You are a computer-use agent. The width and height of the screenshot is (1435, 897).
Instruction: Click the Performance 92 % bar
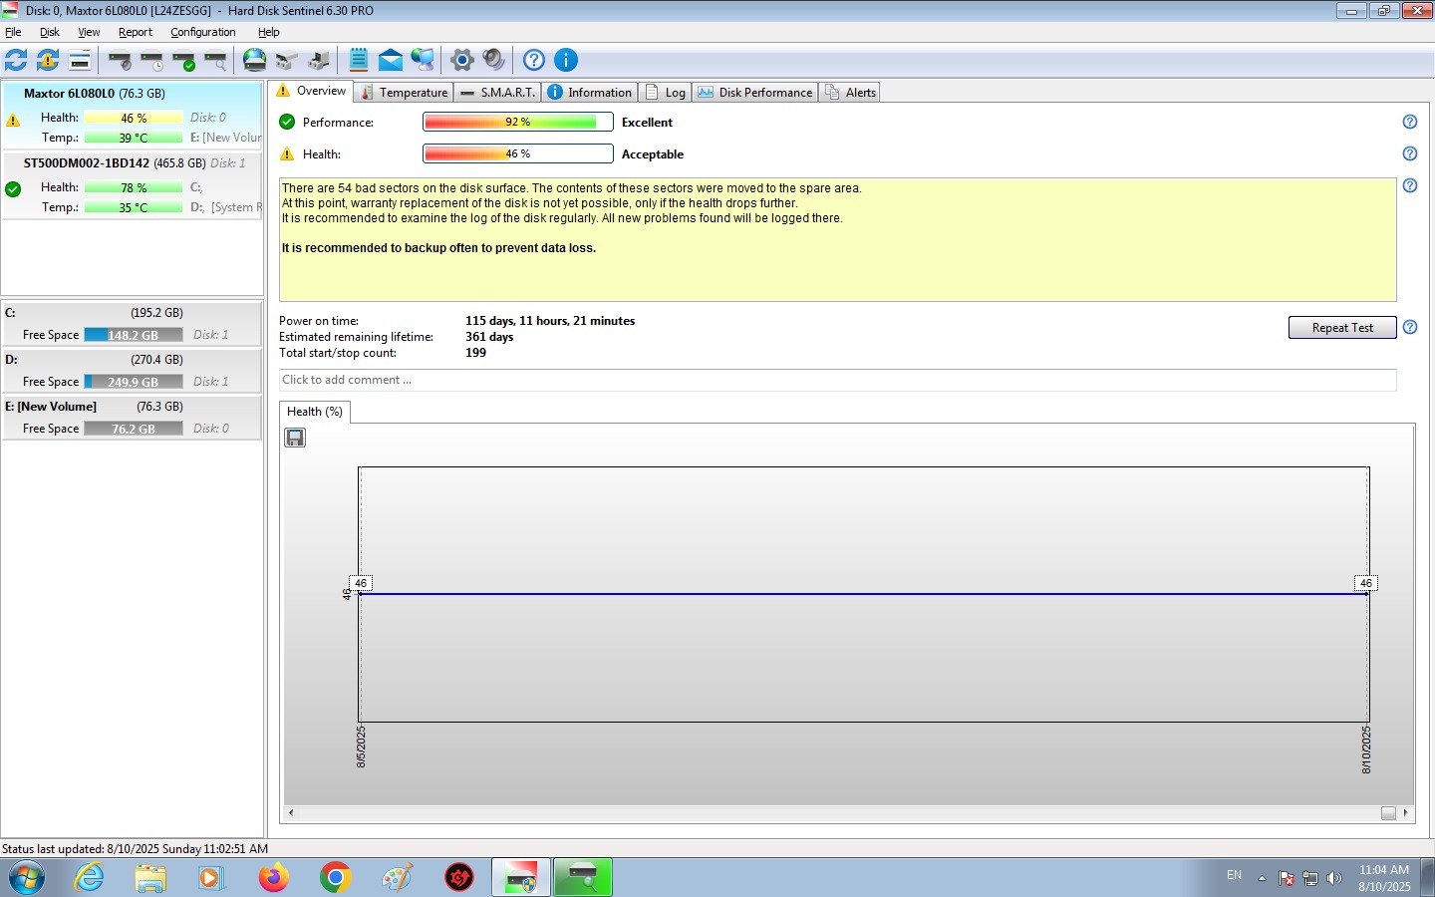[518, 122]
